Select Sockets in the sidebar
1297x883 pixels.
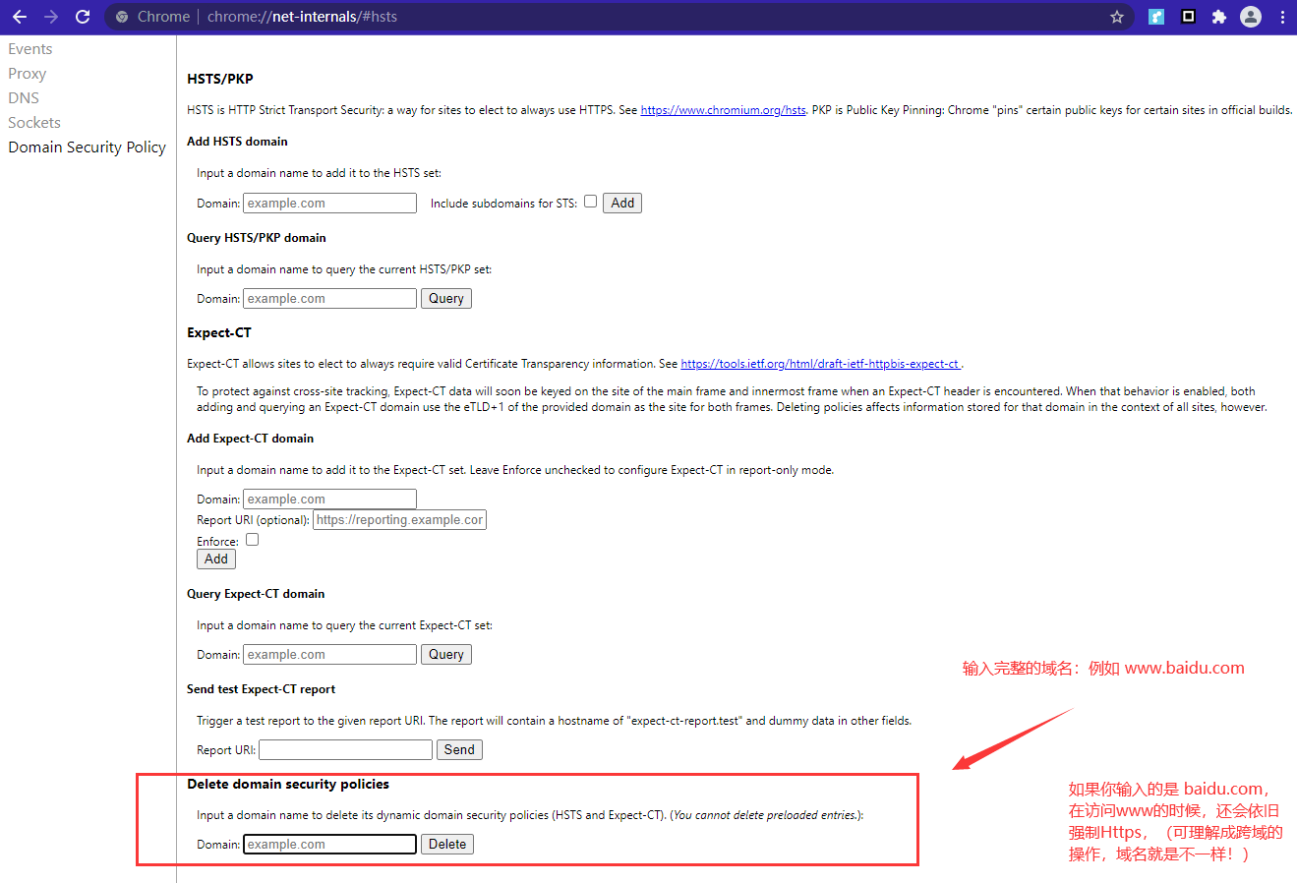point(34,123)
